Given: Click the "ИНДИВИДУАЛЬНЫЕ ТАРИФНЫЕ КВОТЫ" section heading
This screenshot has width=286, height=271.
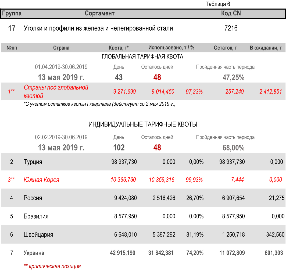Looking at the screenshot, I should point(143,124).
